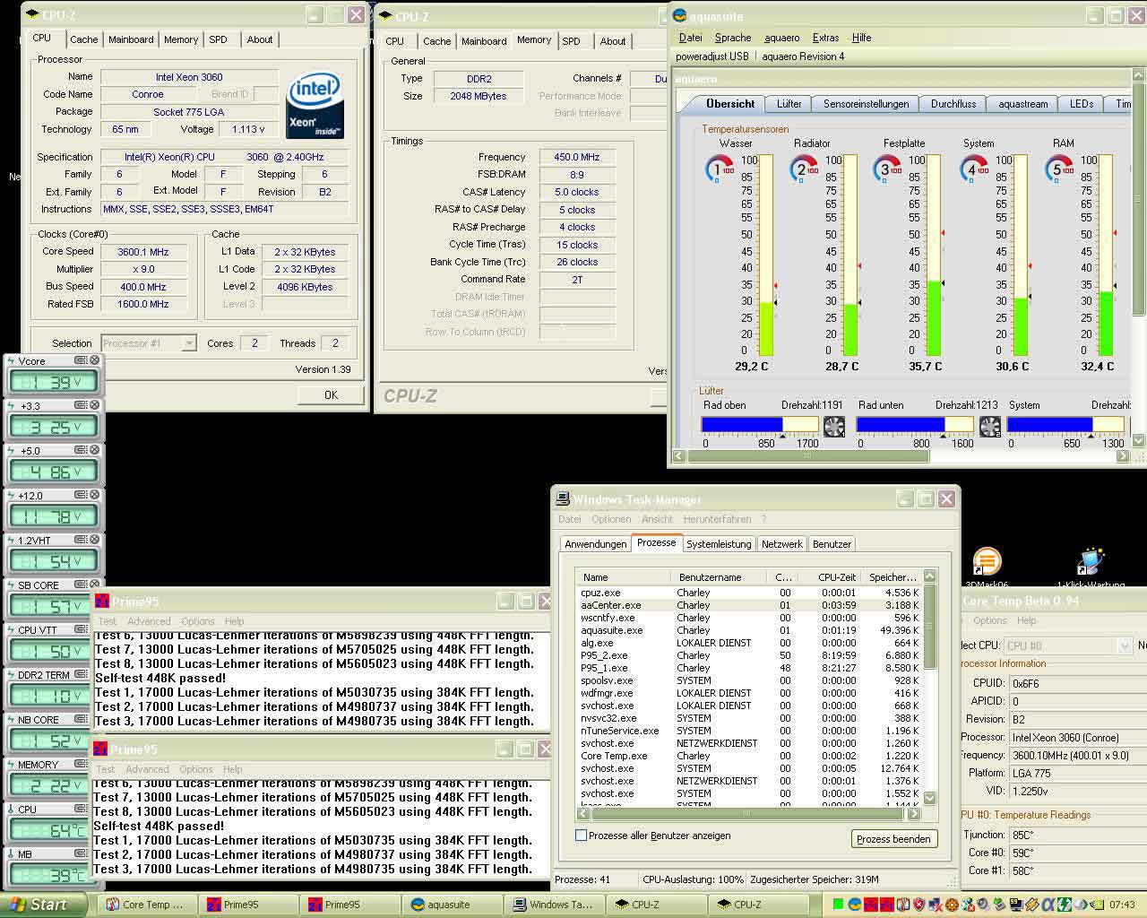Click the Rad unten fan speed bar
This screenshot has height=918, width=1147.
[x=915, y=424]
